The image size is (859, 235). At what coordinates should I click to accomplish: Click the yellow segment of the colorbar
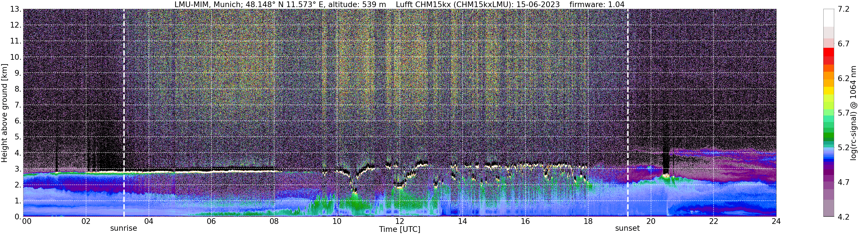[x=829, y=90]
